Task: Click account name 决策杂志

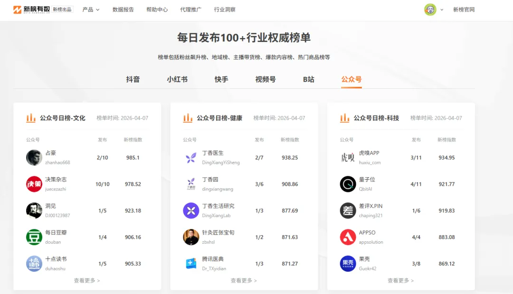Action: tap(56, 180)
